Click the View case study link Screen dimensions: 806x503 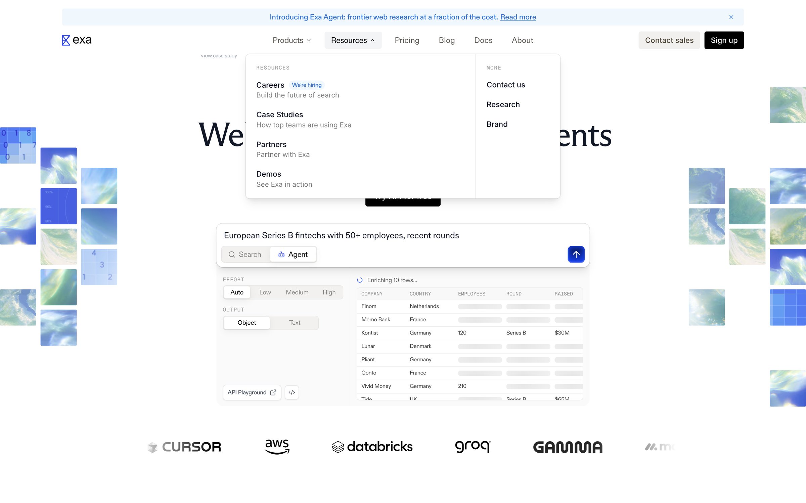219,56
